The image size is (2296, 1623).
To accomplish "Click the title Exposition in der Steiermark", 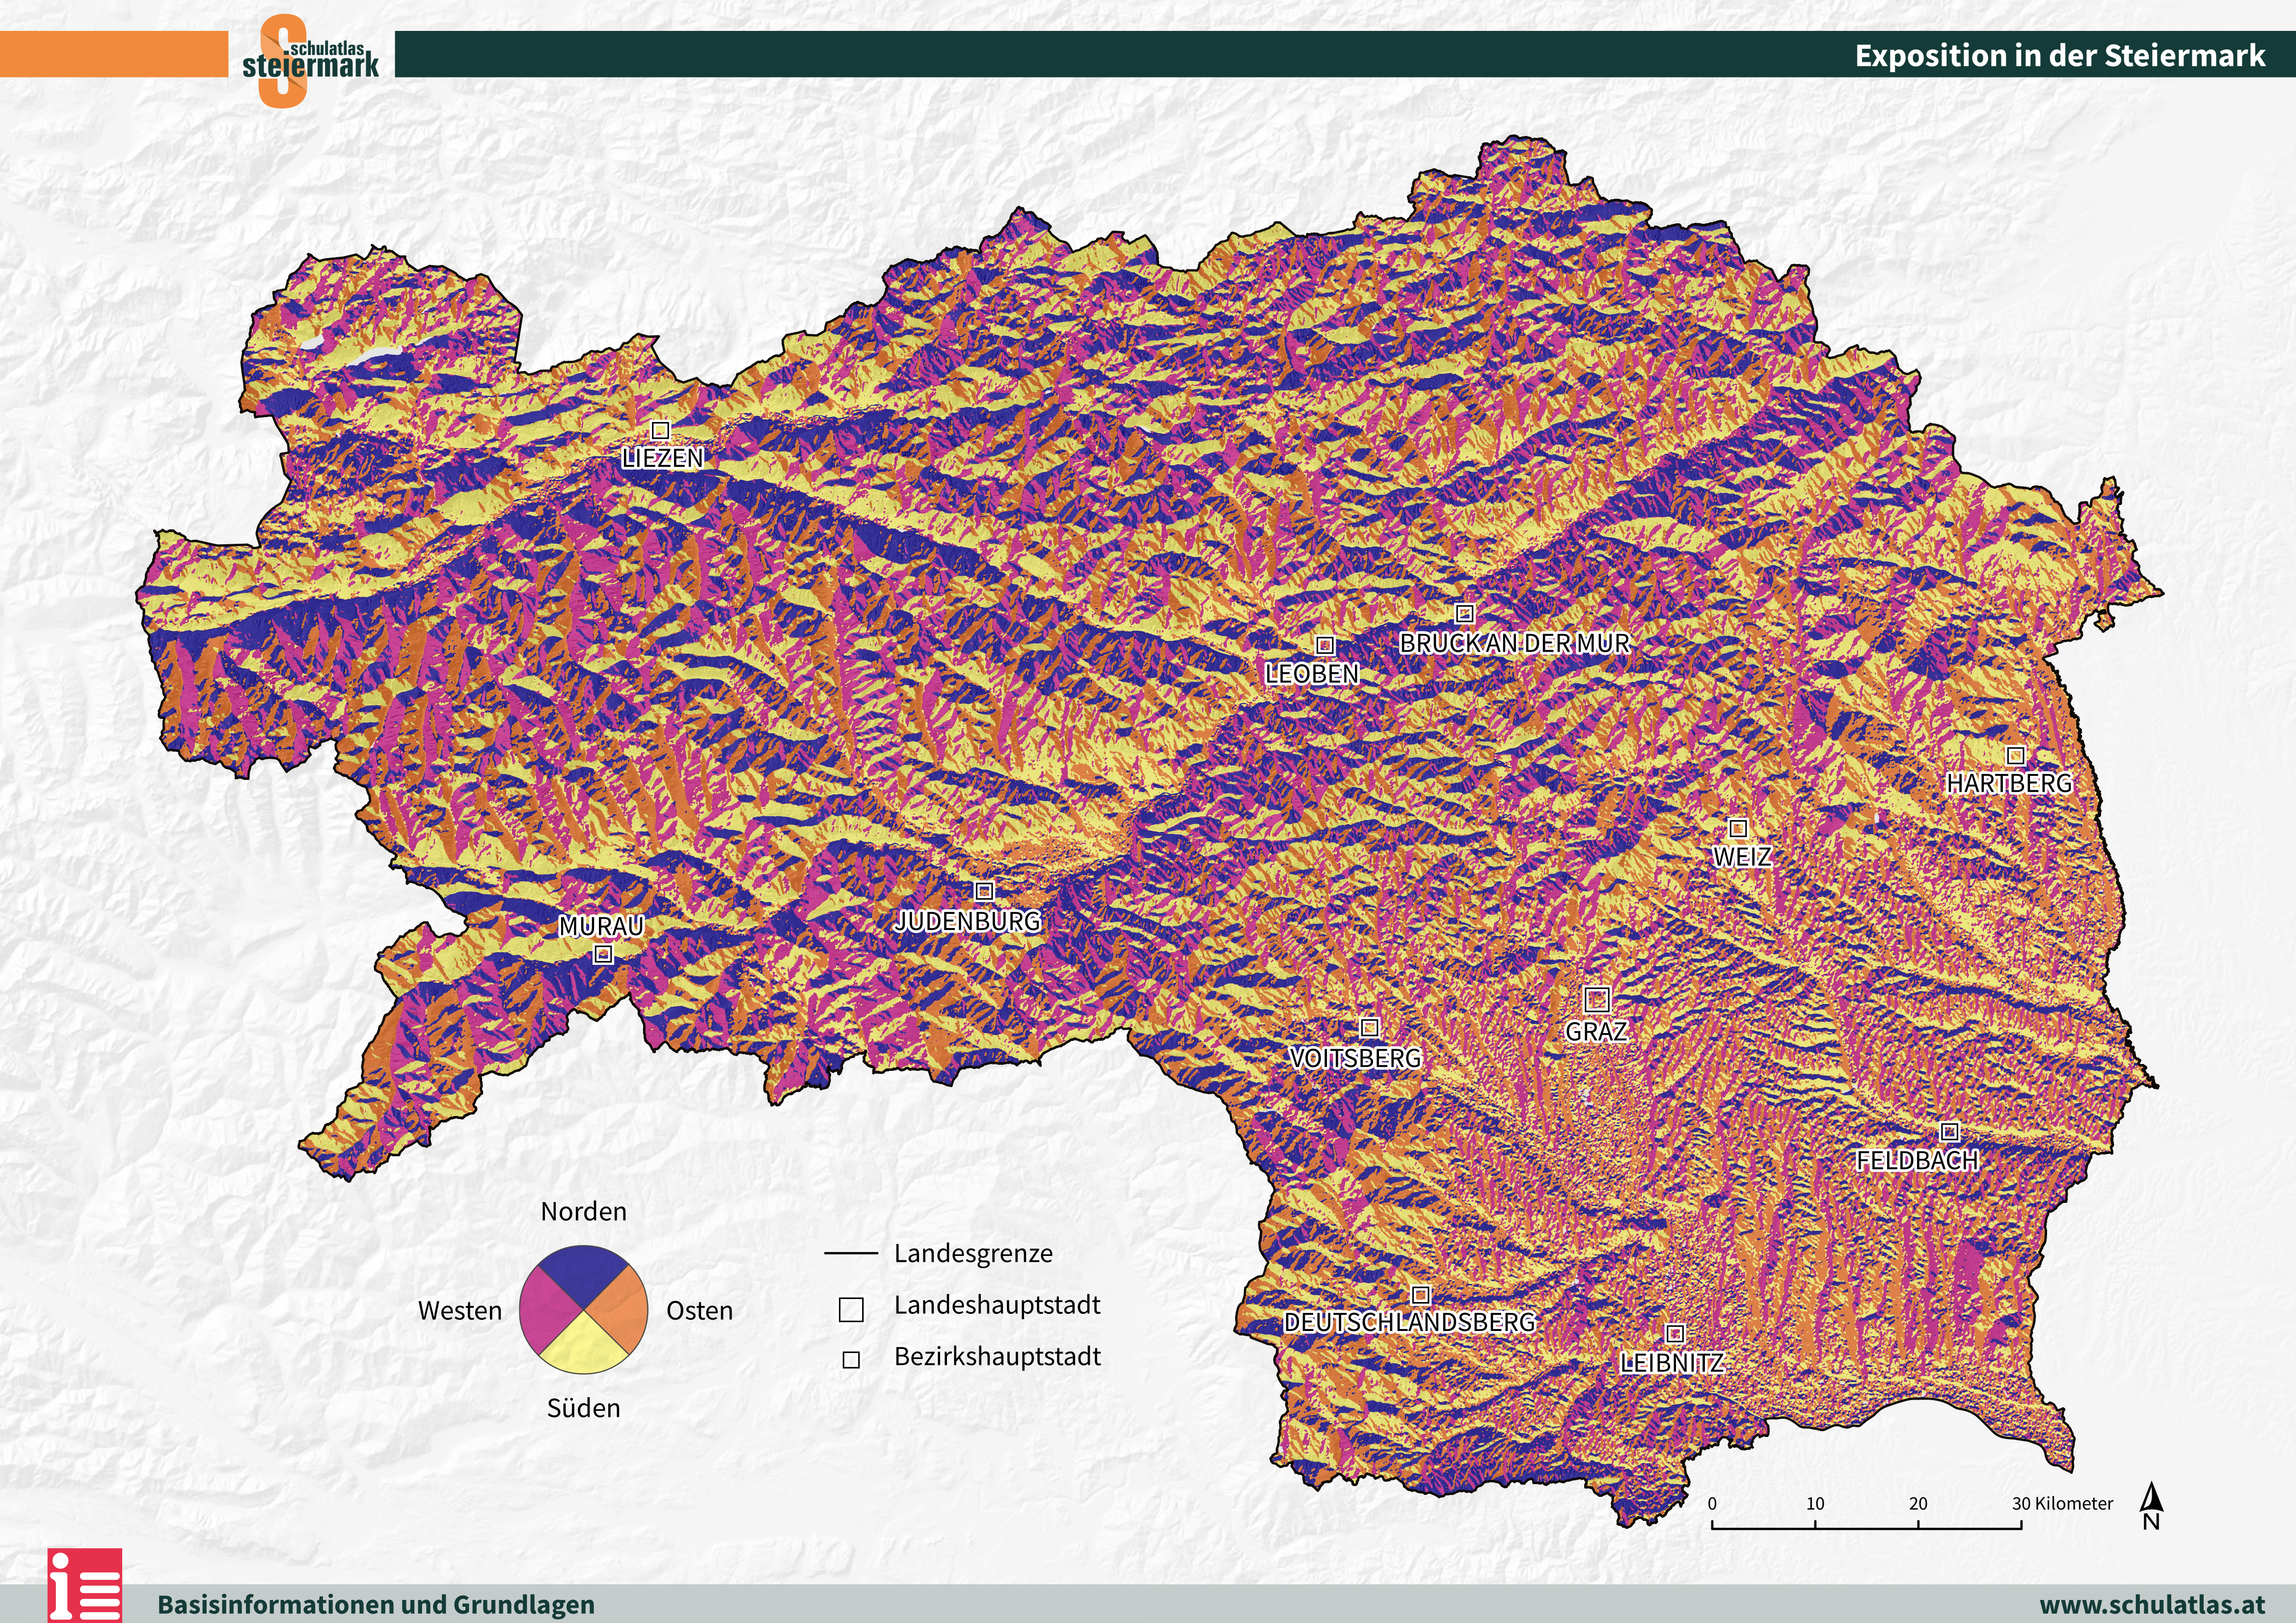I will (x=2060, y=55).
